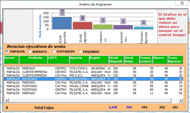Click the value 11 in Transacciones column
190x113 pixels.
[x=152, y=93]
